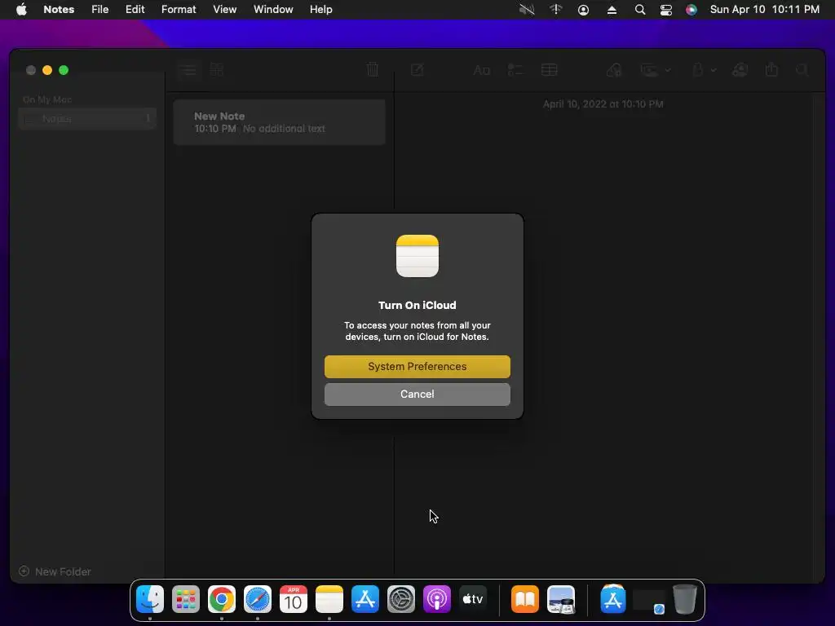The width and height of the screenshot is (835, 626).
Task: Open System Preferences gear from Dock
Action: pyautogui.click(x=401, y=599)
